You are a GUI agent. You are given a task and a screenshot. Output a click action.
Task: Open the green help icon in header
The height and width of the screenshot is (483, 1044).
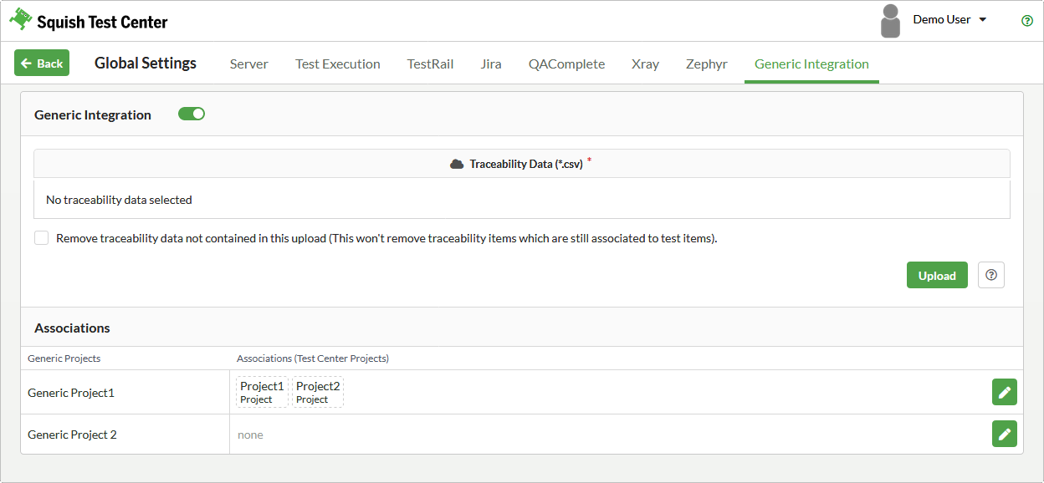tap(1027, 21)
